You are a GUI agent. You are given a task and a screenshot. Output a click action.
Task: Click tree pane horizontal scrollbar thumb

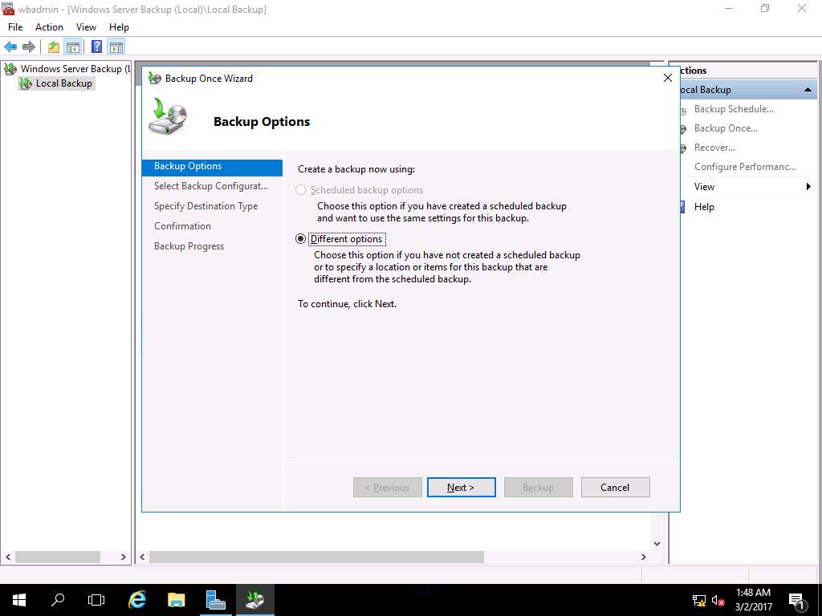(58, 557)
